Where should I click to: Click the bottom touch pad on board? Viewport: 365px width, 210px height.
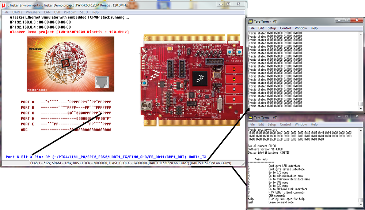pos(234,99)
